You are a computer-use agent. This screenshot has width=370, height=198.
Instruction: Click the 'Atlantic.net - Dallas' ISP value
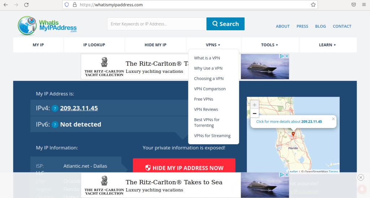(85, 166)
